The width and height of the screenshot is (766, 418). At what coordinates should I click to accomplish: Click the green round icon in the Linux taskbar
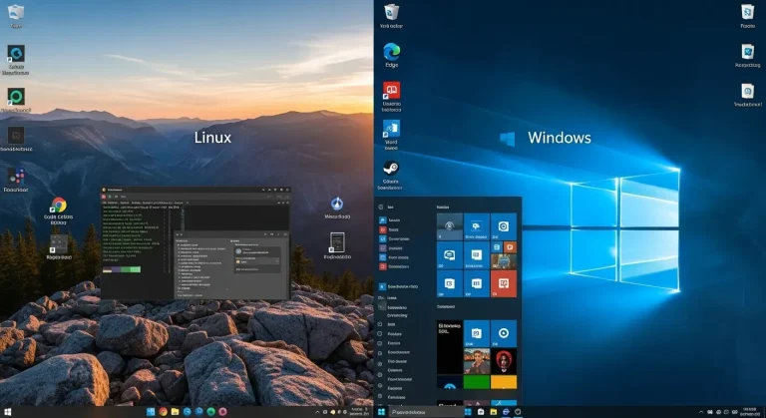pyautogui.click(x=211, y=412)
